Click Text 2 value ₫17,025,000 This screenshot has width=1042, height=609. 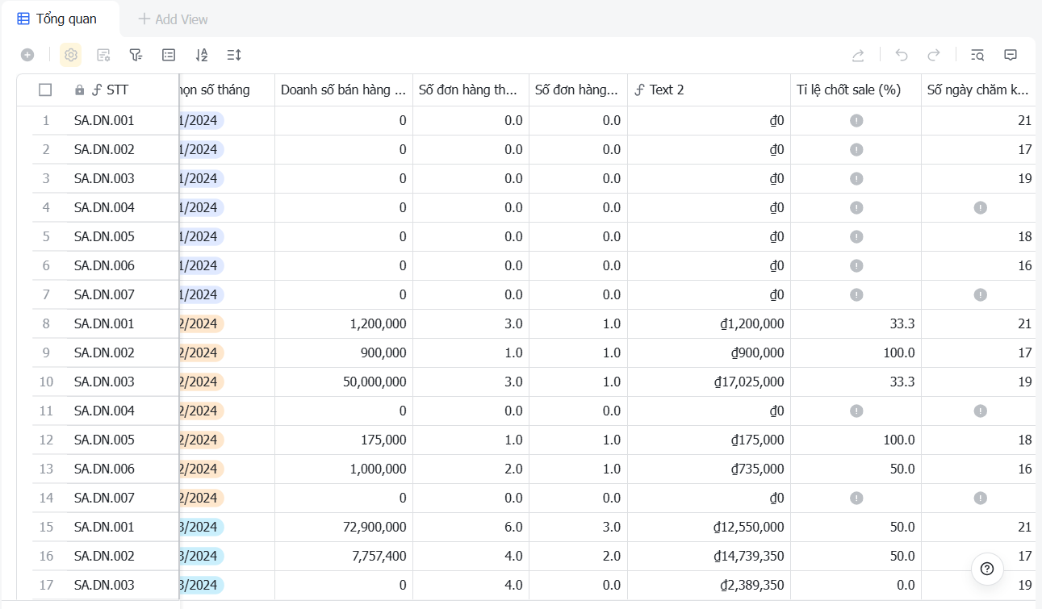pyautogui.click(x=749, y=382)
